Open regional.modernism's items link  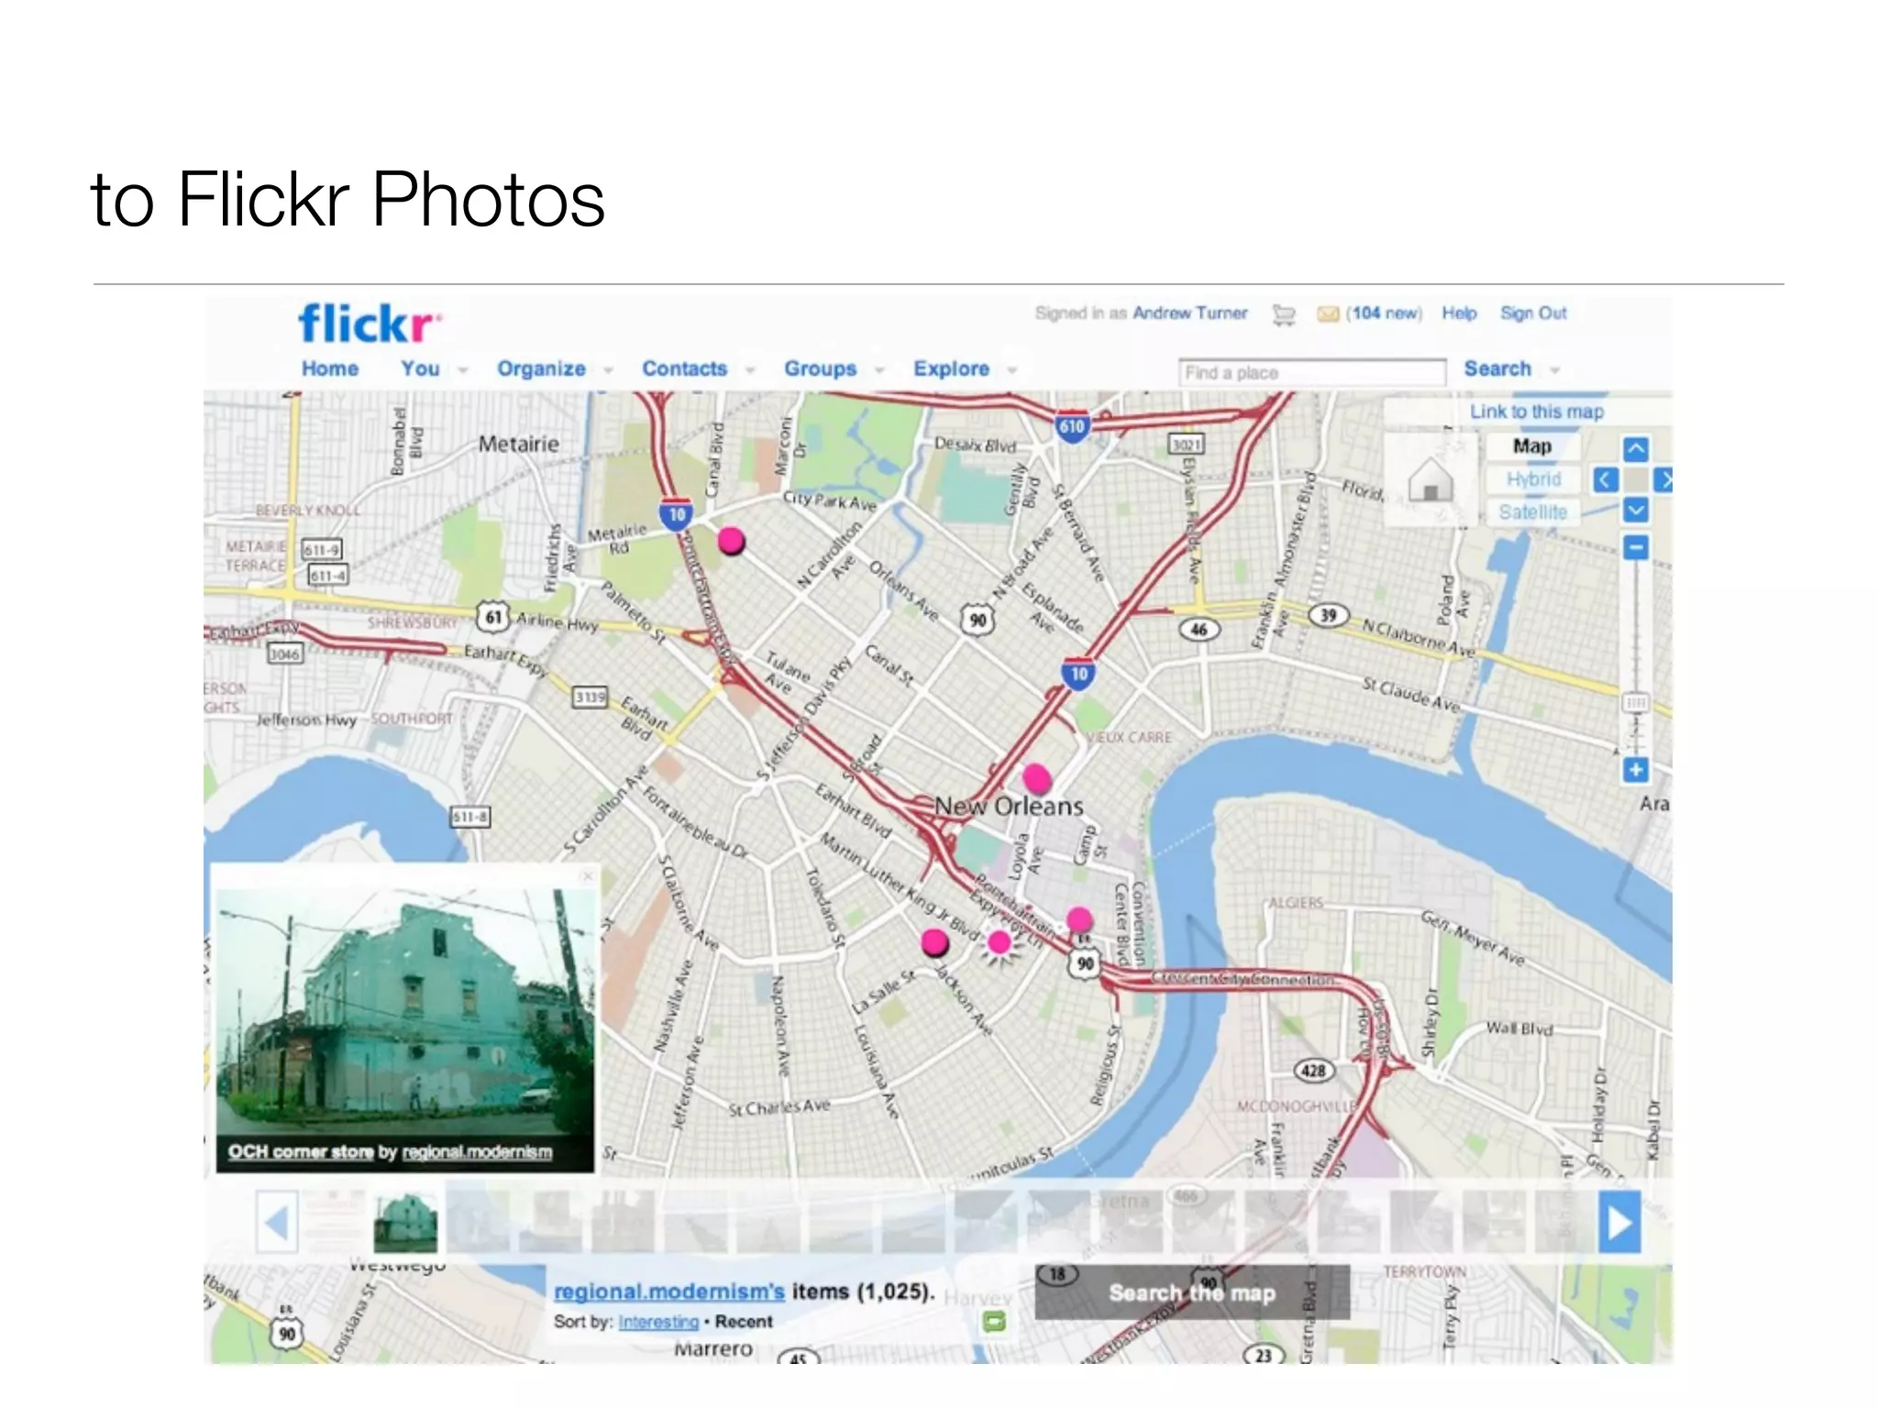point(668,1292)
